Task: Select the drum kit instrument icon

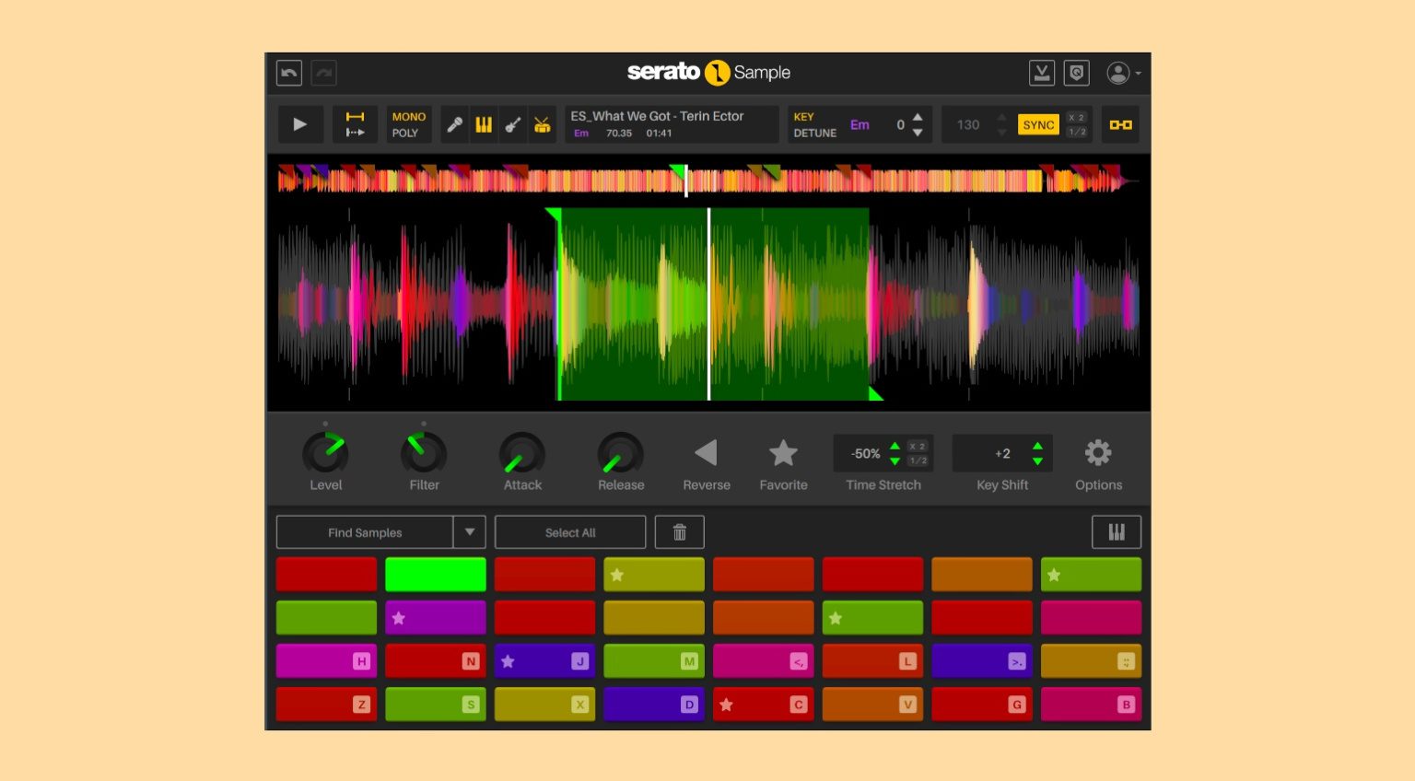Action: (x=543, y=124)
